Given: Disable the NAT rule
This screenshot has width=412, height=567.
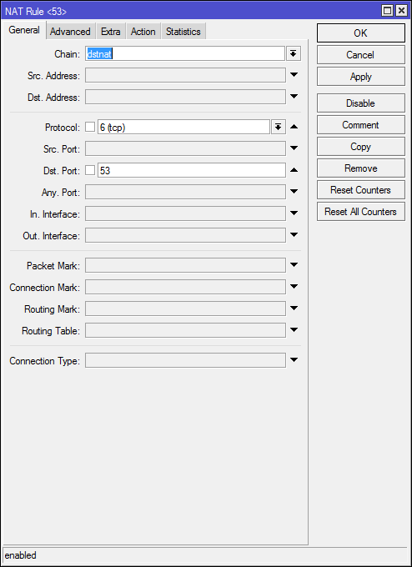Looking at the screenshot, I should click(x=360, y=103).
